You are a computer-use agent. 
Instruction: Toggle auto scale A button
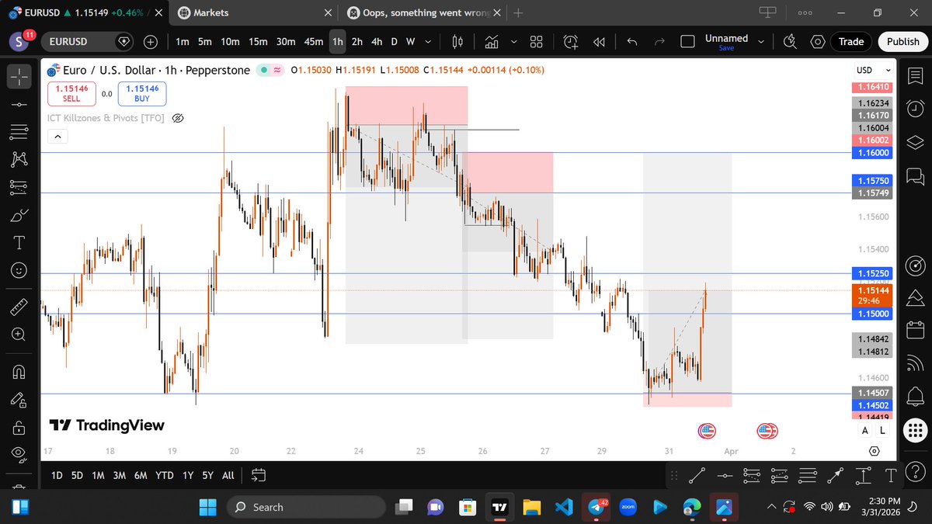(x=865, y=431)
